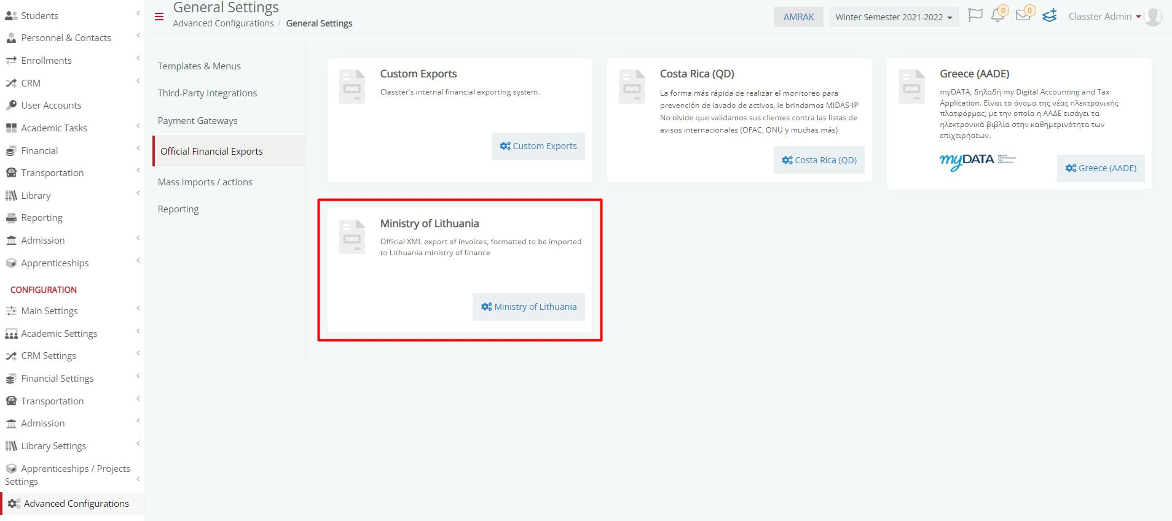Viewport: 1172px width, 521px height.
Task: Toggle the hamburger menu icon
Action: 159,17
